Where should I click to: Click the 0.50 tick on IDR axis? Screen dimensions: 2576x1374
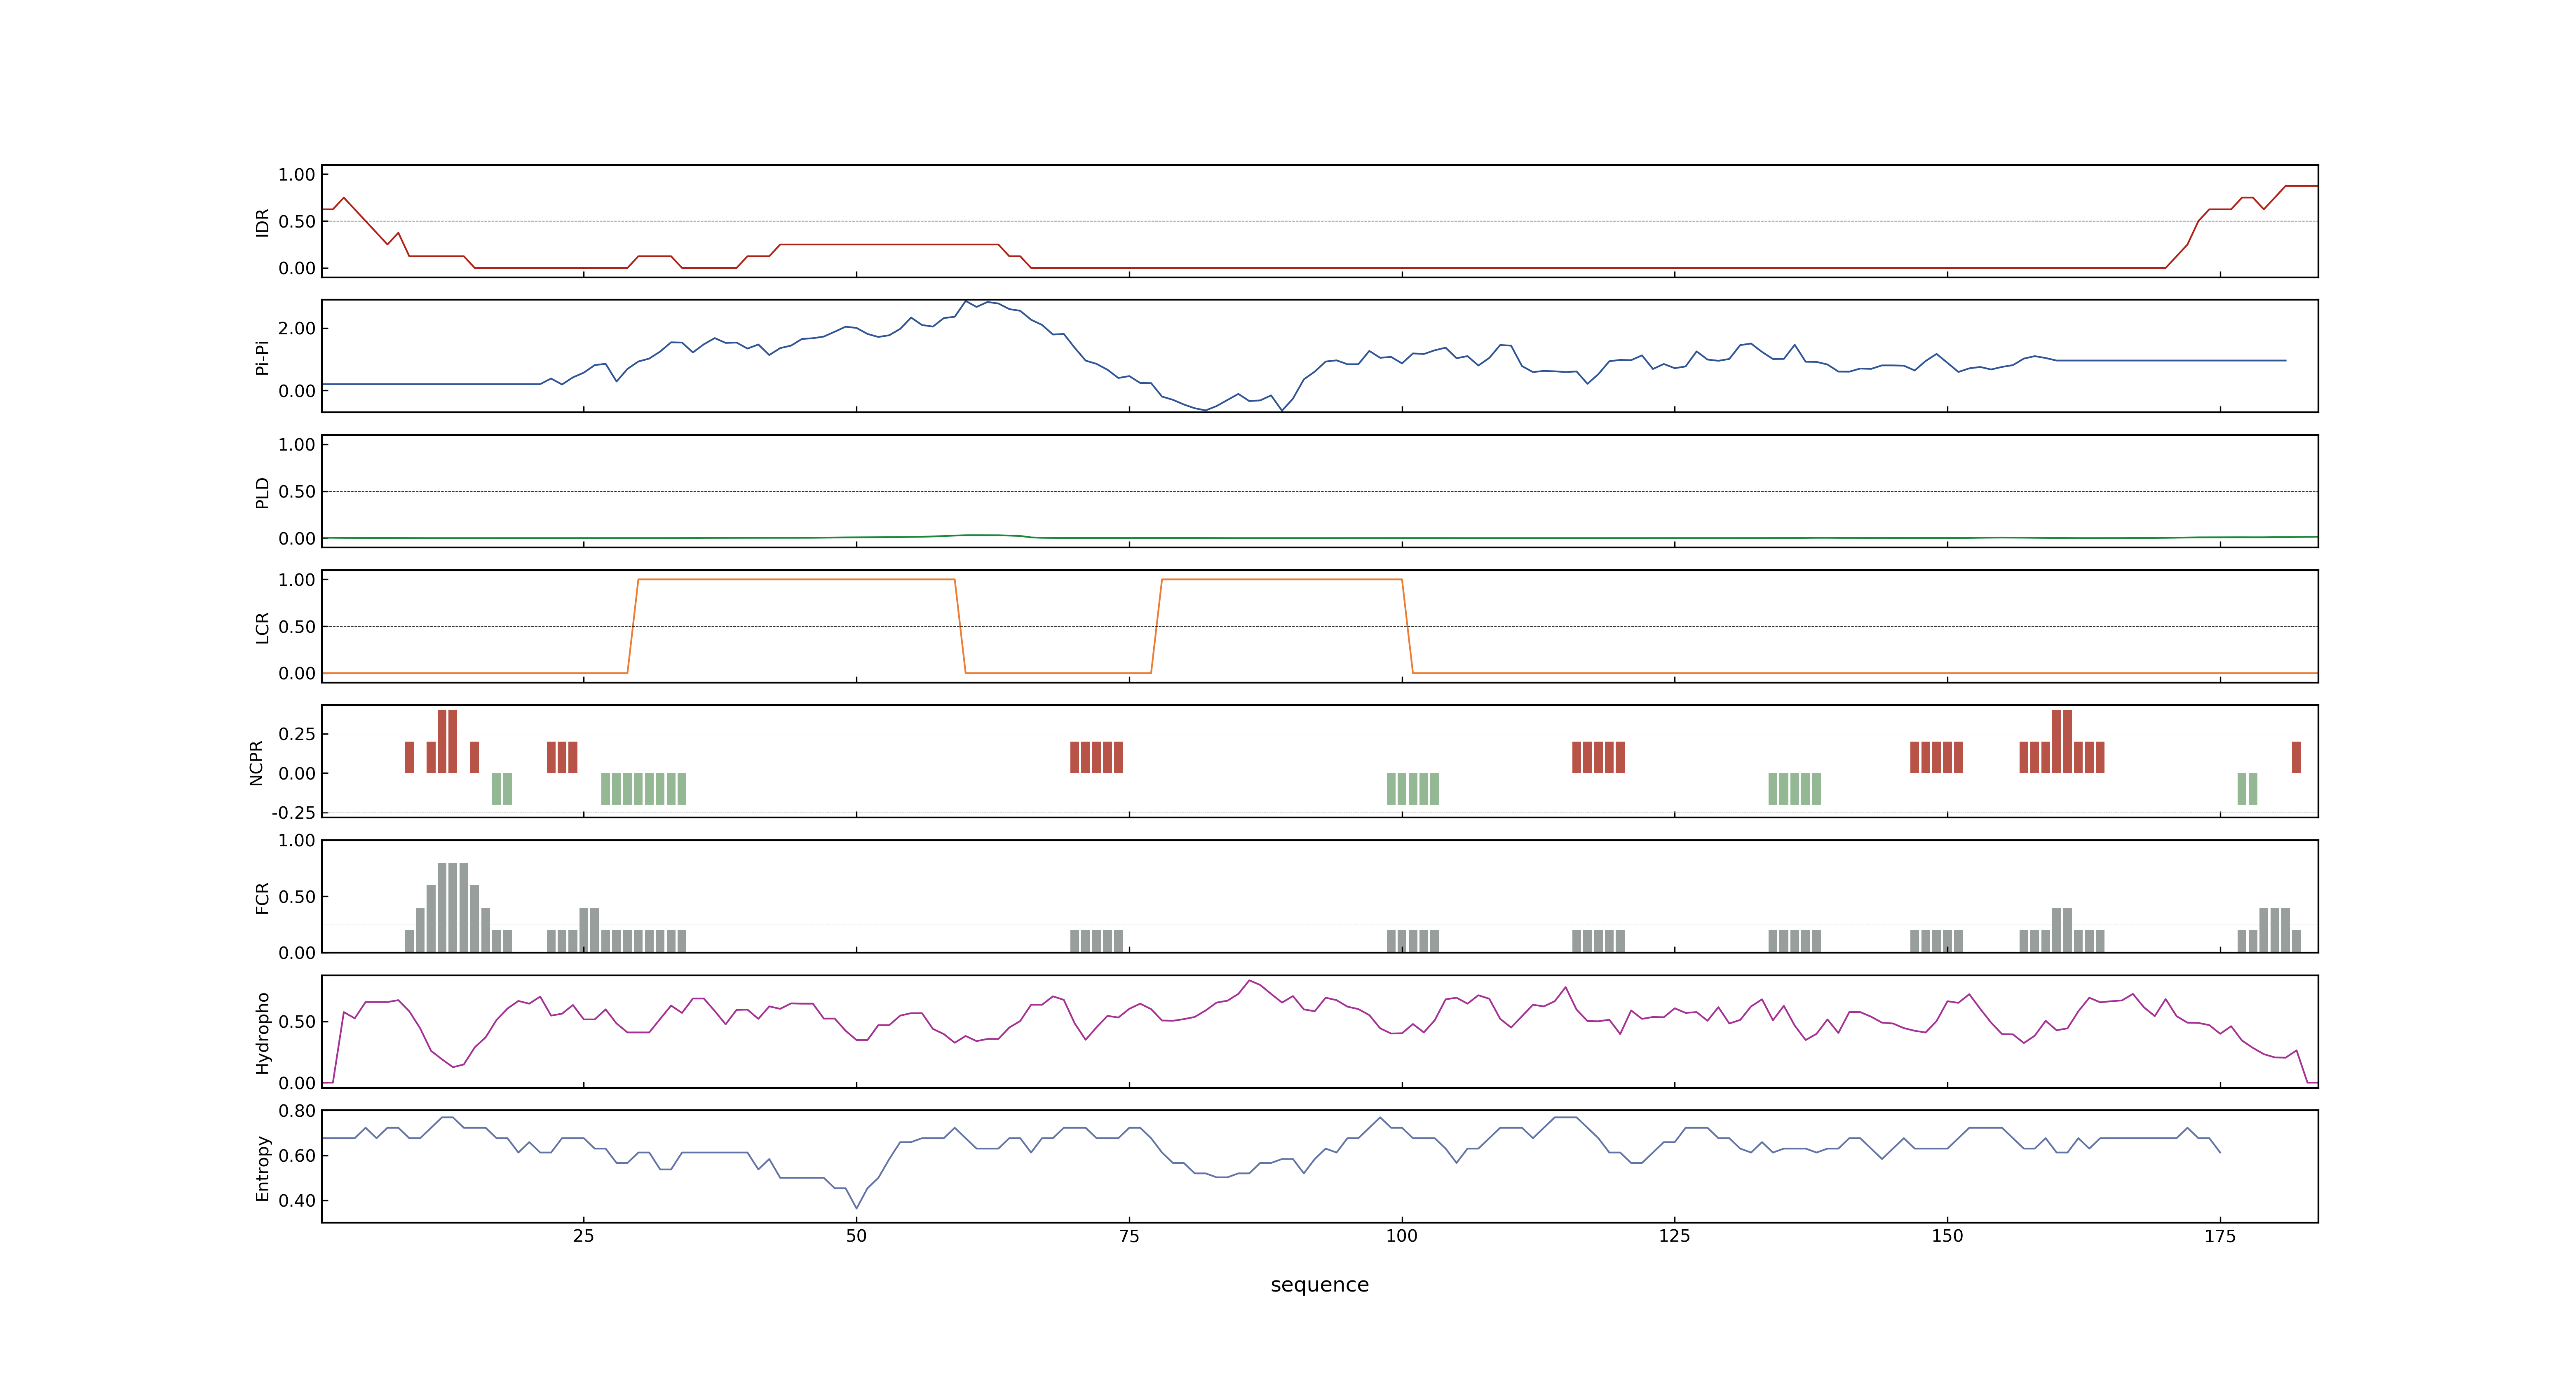297,222
